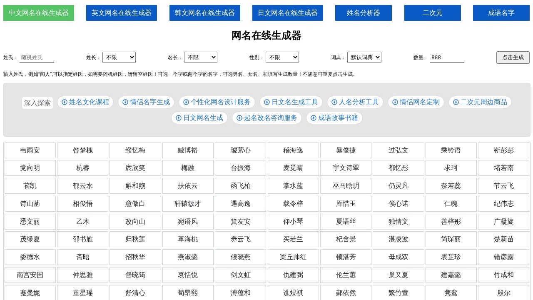Open the 姓名分析器 page
Viewport: 533px width, 300px height.
363,13
